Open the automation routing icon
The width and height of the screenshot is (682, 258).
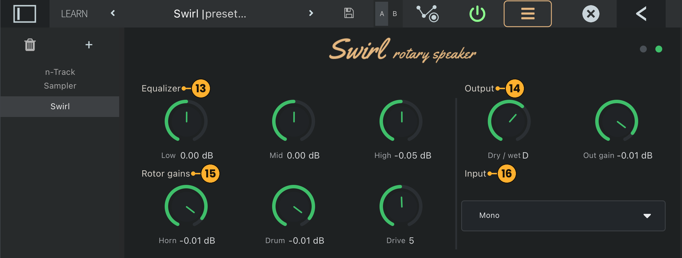(428, 13)
